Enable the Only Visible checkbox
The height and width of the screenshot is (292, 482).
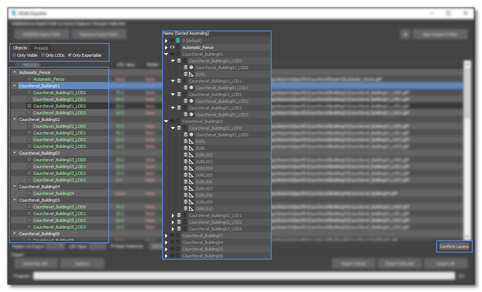click(14, 55)
